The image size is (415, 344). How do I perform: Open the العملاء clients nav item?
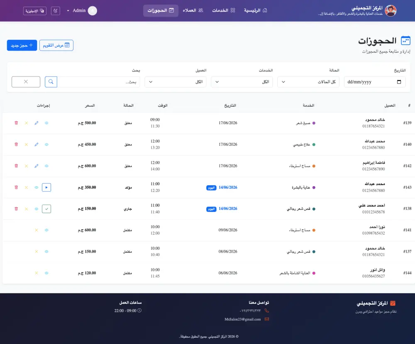click(193, 11)
